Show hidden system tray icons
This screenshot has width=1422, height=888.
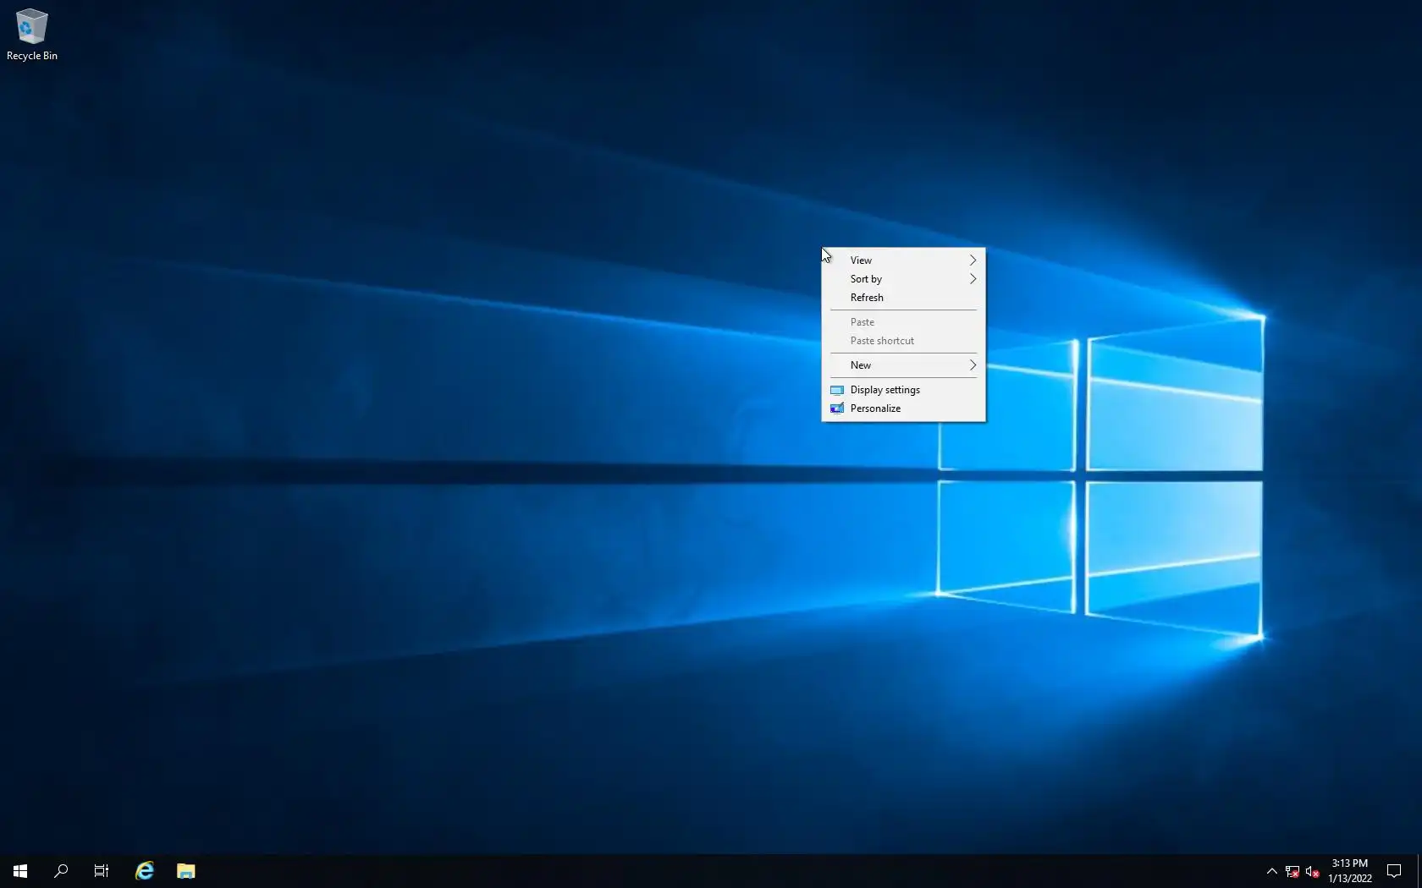click(x=1271, y=871)
